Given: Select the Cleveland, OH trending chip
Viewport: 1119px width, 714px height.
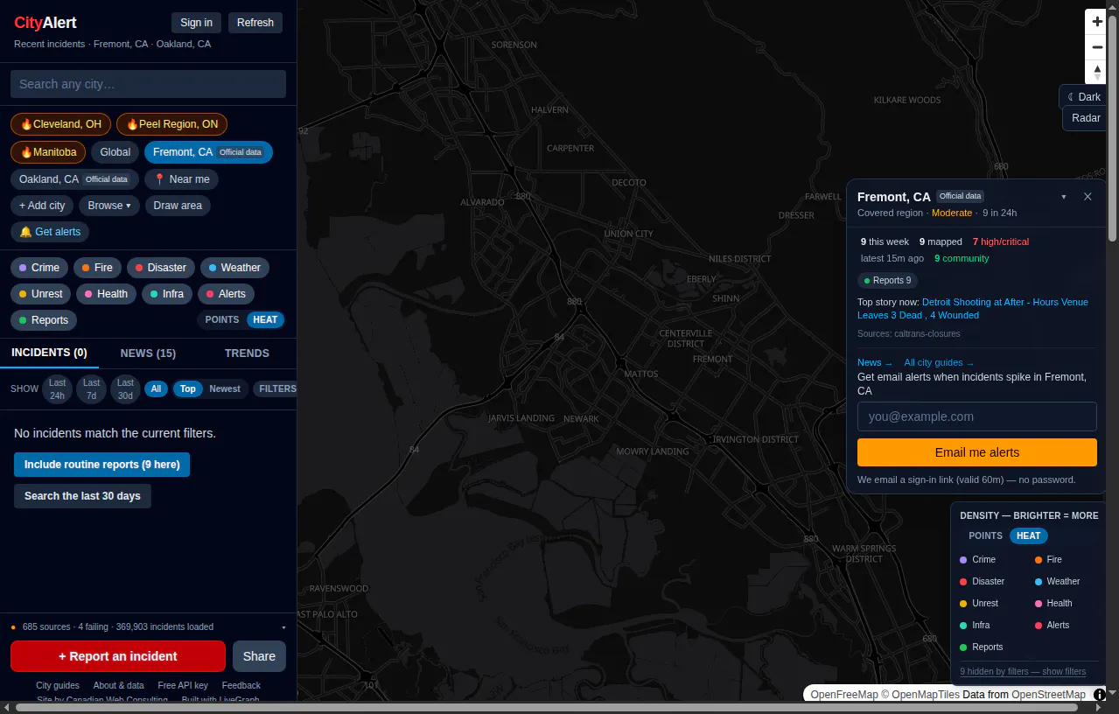Looking at the screenshot, I should coord(61,124).
